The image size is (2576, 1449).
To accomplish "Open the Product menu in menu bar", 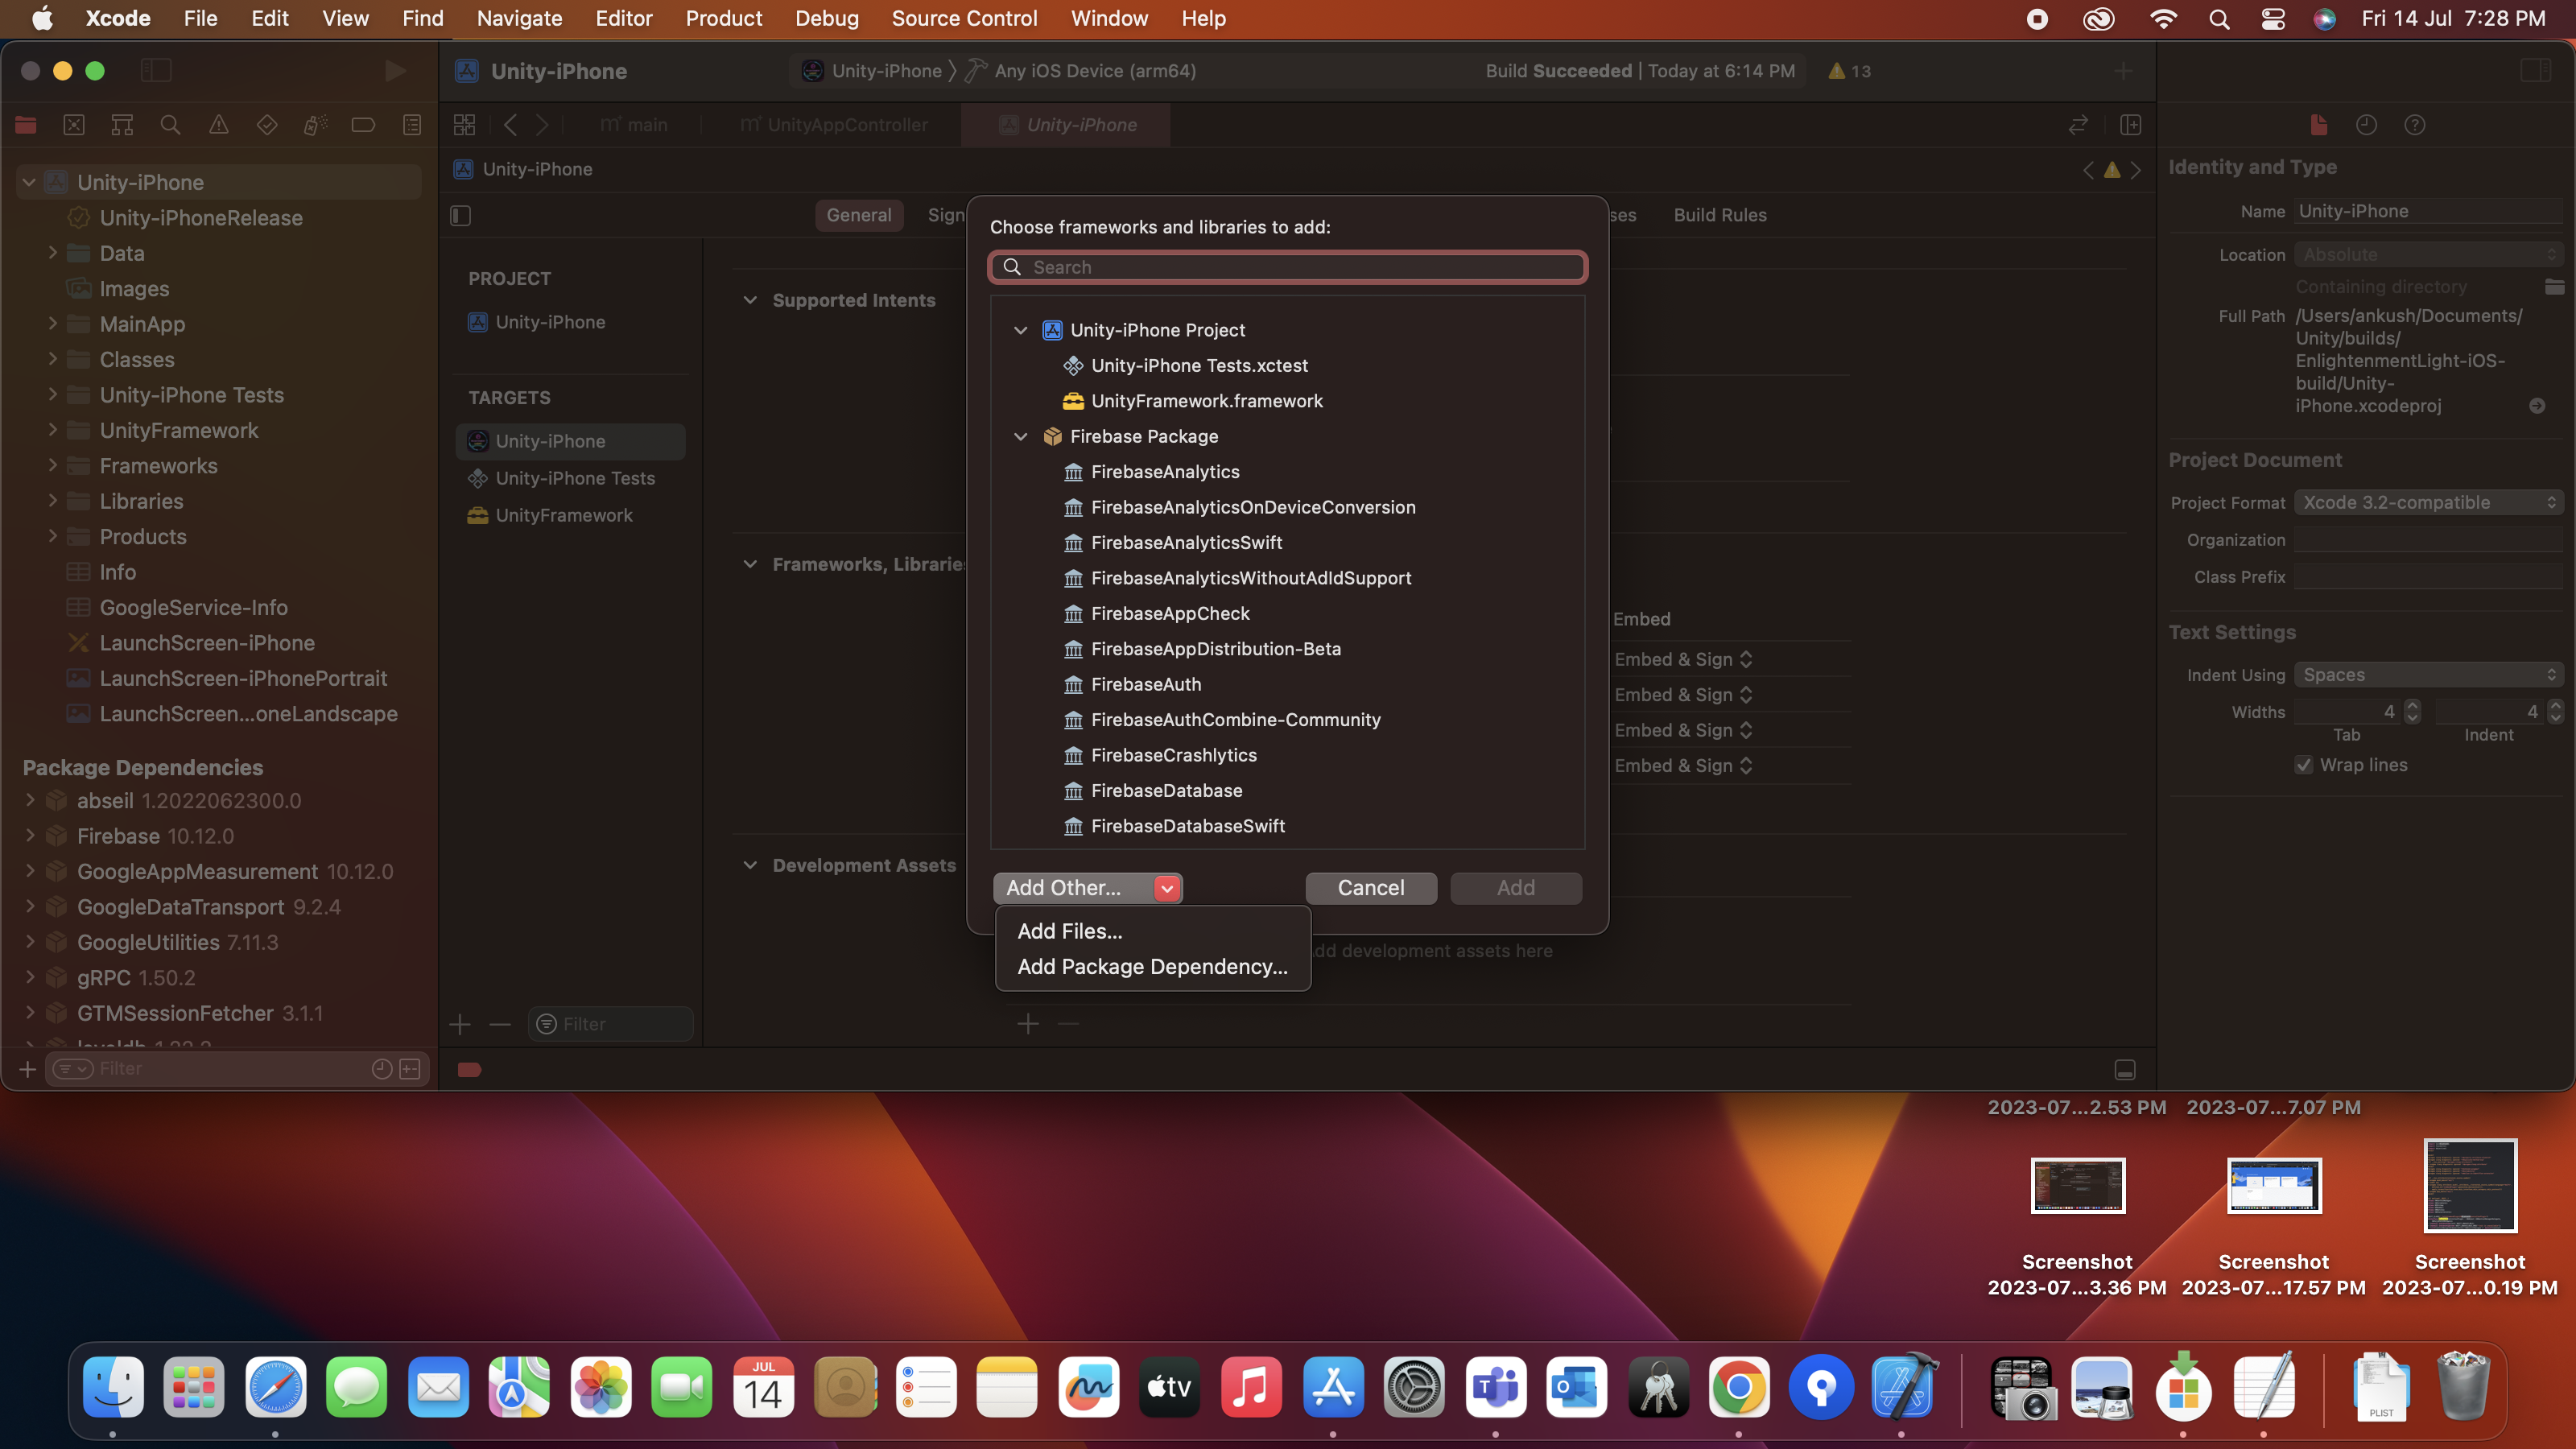I will [723, 18].
